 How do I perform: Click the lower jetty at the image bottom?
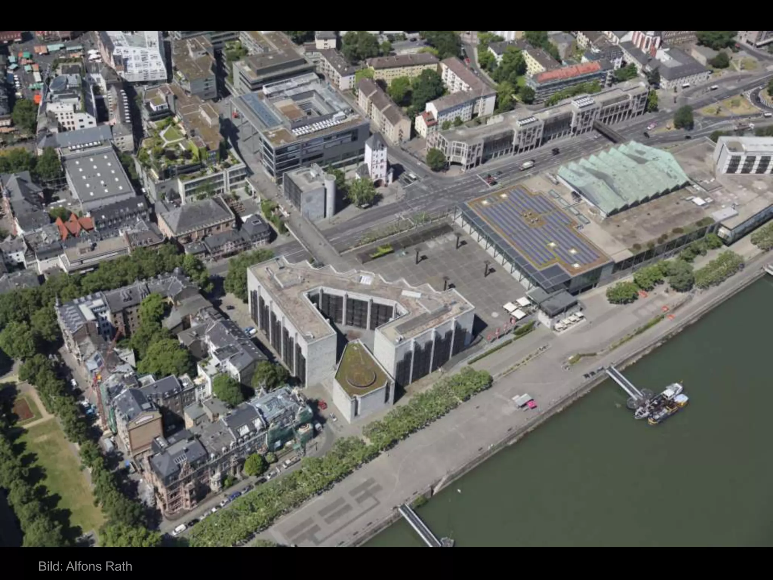[419, 525]
